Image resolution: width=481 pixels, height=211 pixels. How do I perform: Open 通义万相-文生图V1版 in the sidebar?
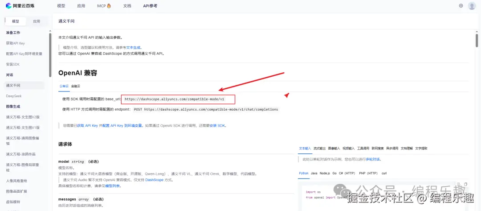23,128
